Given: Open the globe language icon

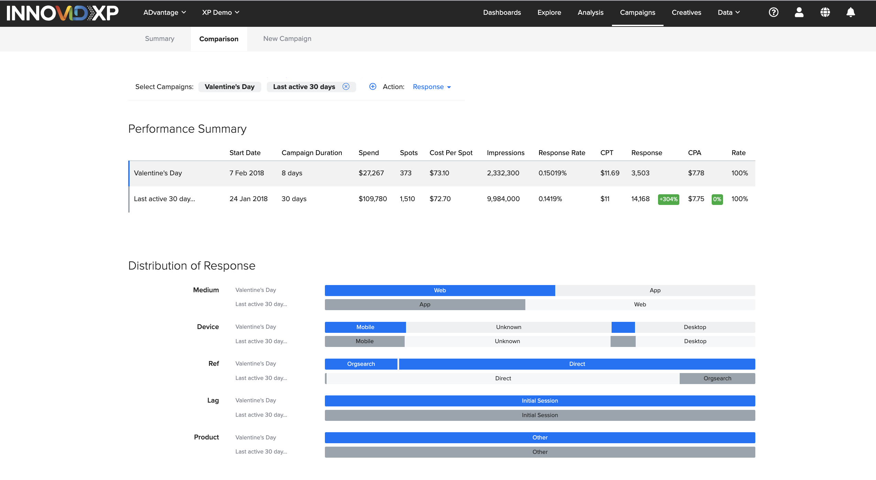Looking at the screenshot, I should click(825, 12).
